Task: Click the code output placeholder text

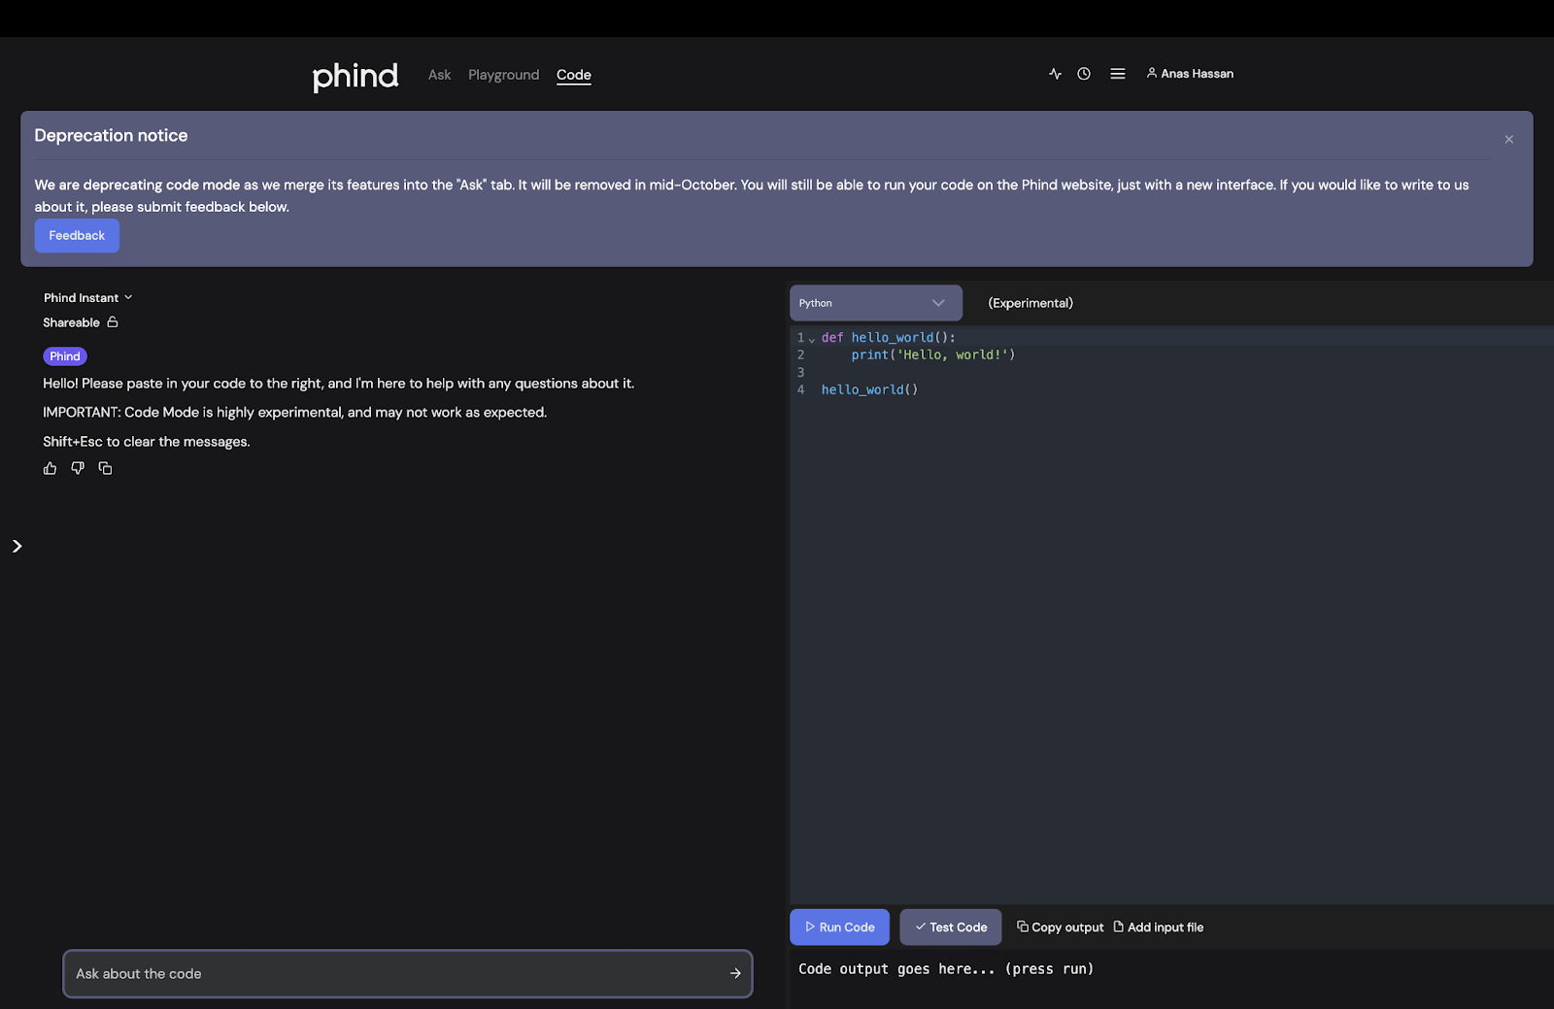Action: coord(946,969)
